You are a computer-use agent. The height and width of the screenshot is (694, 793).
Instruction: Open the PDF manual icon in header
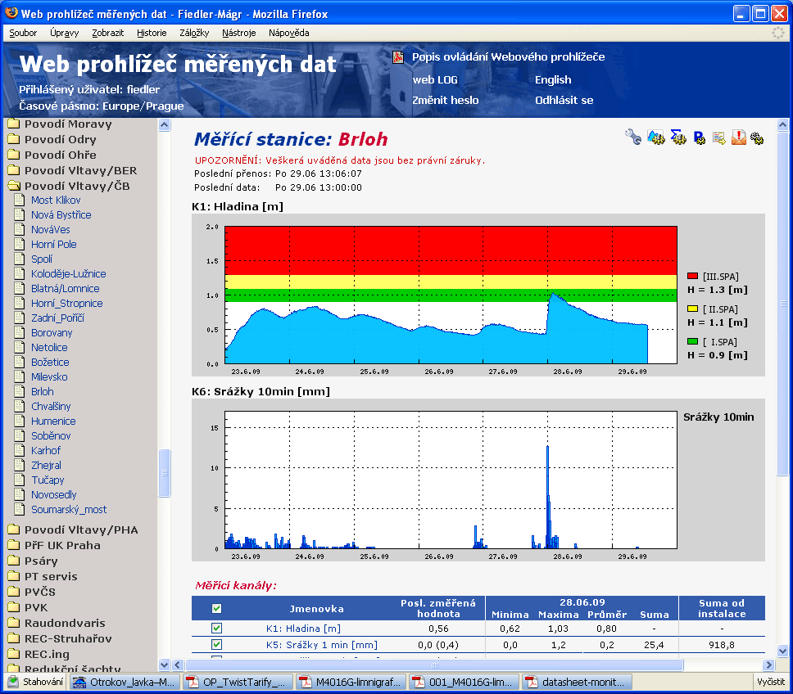click(398, 57)
